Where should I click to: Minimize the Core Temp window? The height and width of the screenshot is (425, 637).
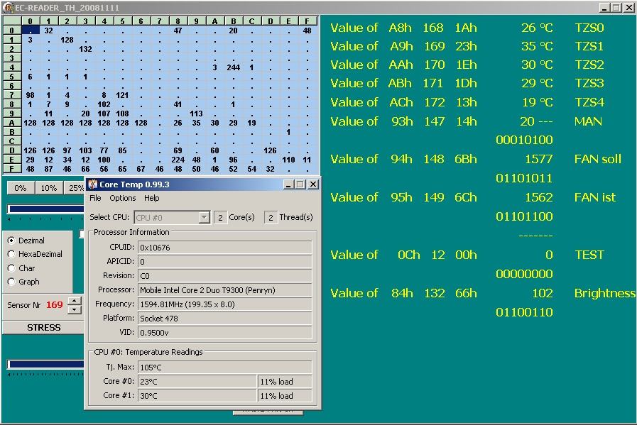tap(288, 184)
